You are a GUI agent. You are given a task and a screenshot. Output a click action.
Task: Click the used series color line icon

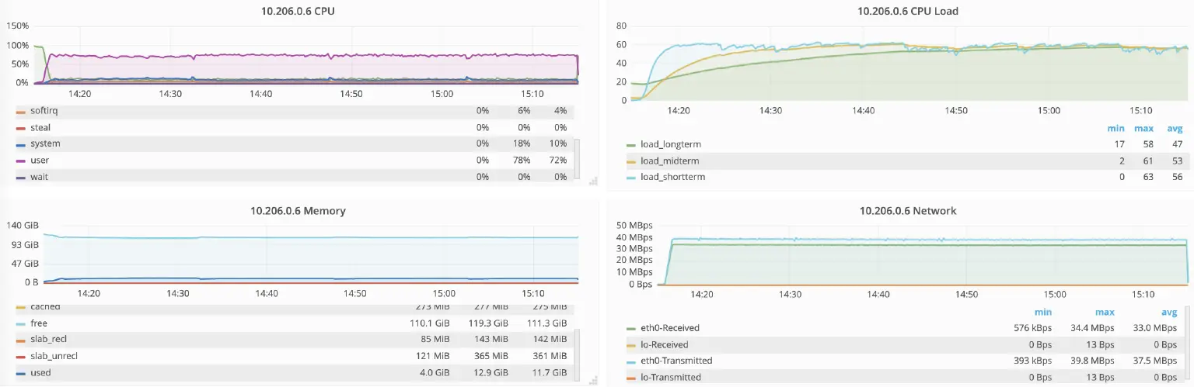pyautogui.click(x=20, y=373)
